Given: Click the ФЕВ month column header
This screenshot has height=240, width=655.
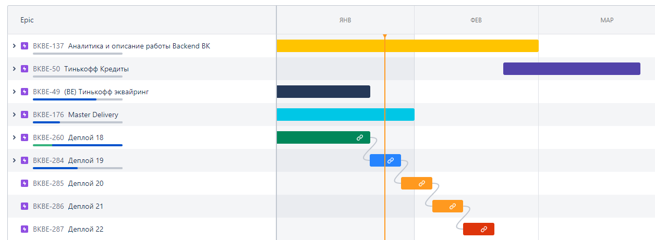Looking at the screenshot, I should coord(476,20).
